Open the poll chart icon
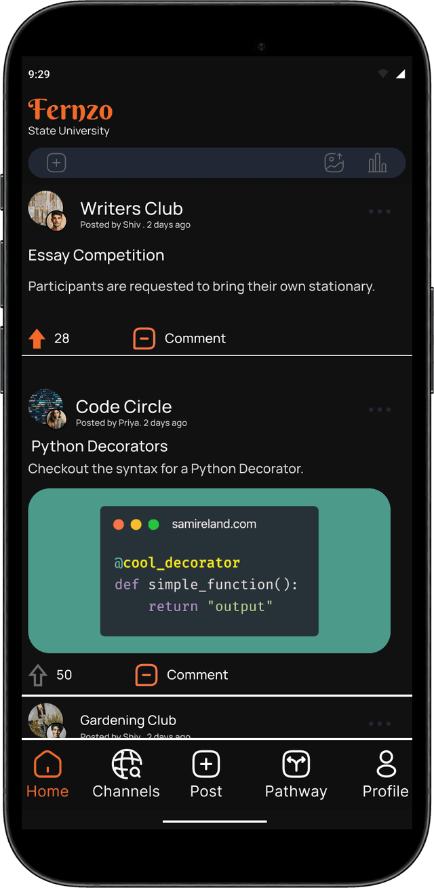 (x=377, y=163)
